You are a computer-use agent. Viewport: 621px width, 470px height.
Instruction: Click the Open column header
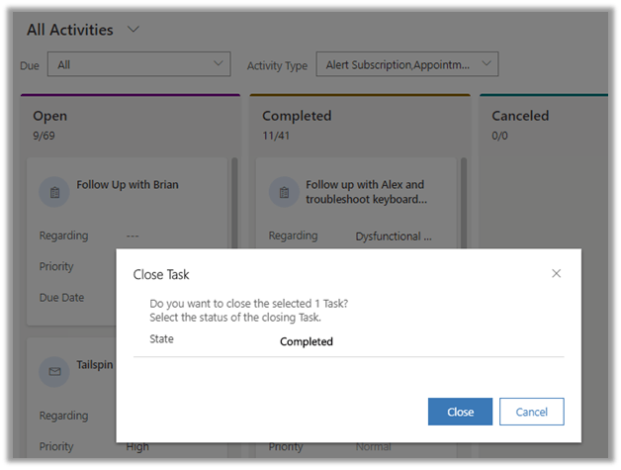50,116
